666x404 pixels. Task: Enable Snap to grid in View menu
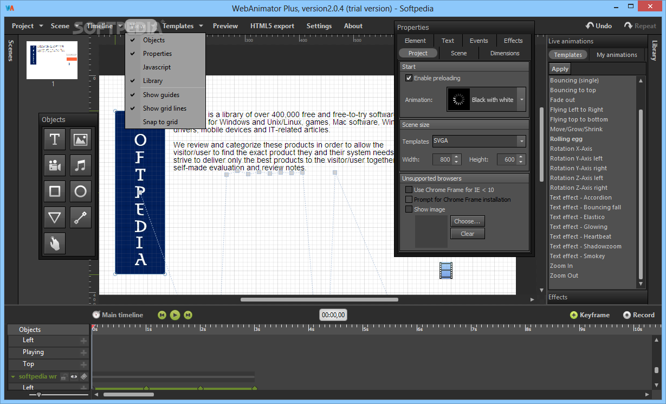(x=165, y=122)
